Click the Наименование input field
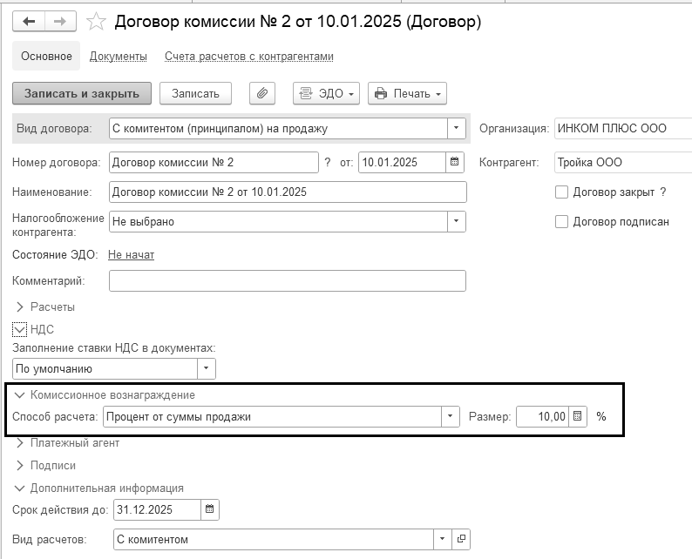The height and width of the screenshot is (559, 692). pyautogui.click(x=288, y=192)
